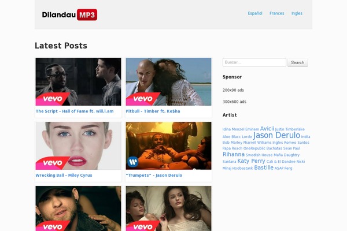Viewport: 347px width, 231px height.
Task: Select the Bachatas tag
Action: (x=274, y=148)
